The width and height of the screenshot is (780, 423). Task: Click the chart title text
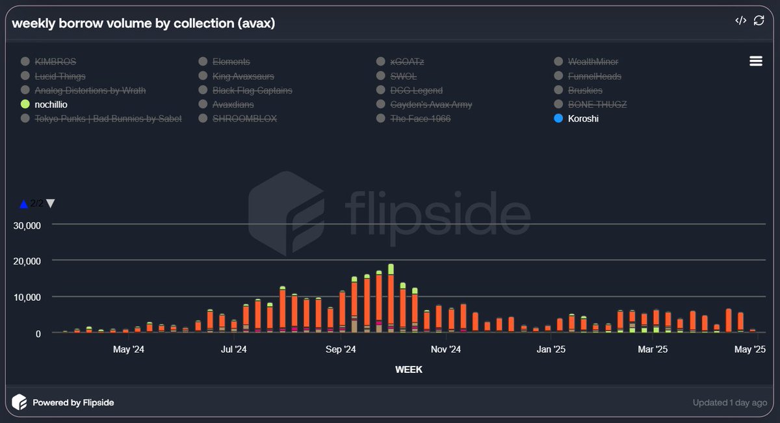point(143,23)
